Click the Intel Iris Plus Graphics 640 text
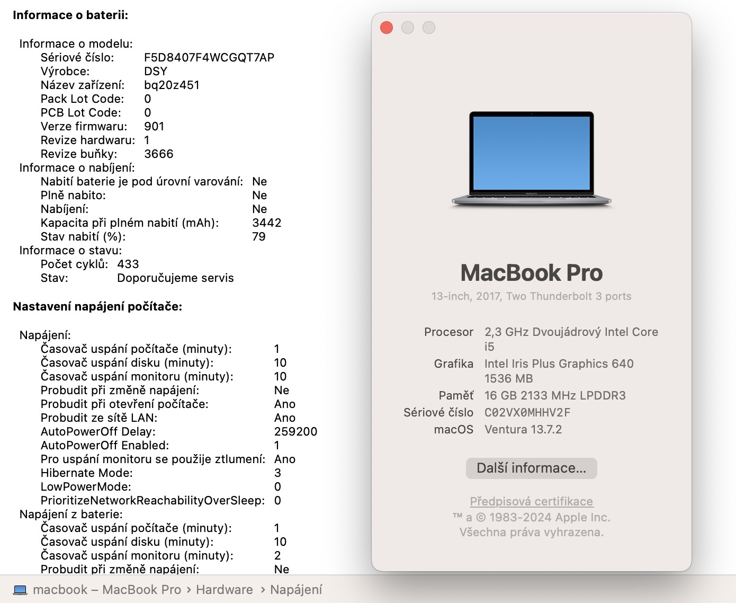The image size is (736, 603). (559, 364)
